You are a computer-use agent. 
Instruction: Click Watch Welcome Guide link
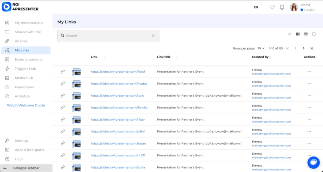click(x=26, y=106)
